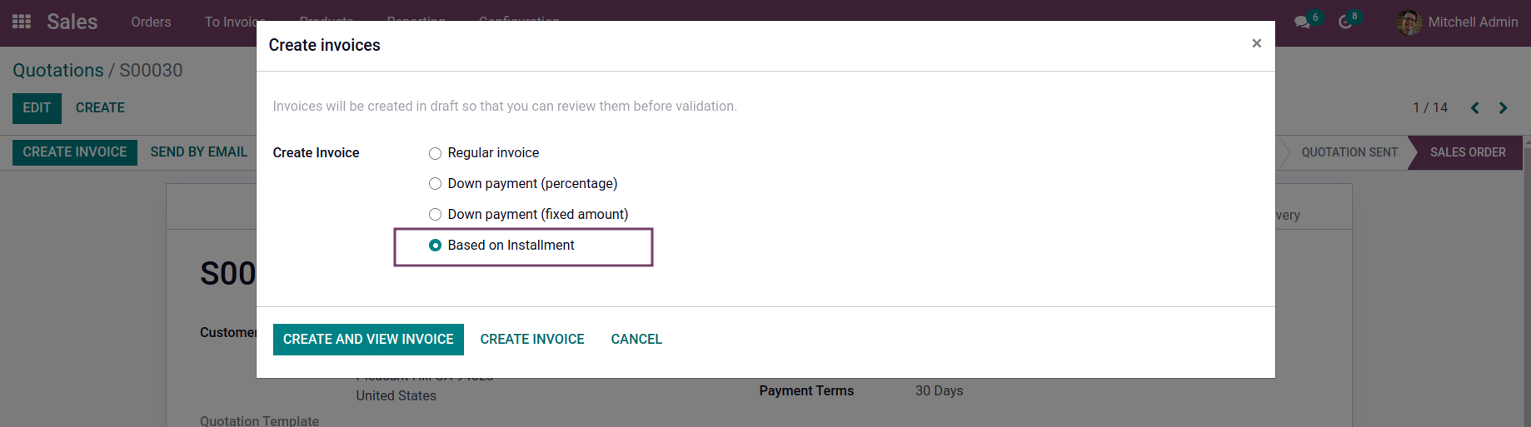The width and height of the screenshot is (1531, 427).
Task: Open the conversations chat bubble icon
Action: (1302, 22)
